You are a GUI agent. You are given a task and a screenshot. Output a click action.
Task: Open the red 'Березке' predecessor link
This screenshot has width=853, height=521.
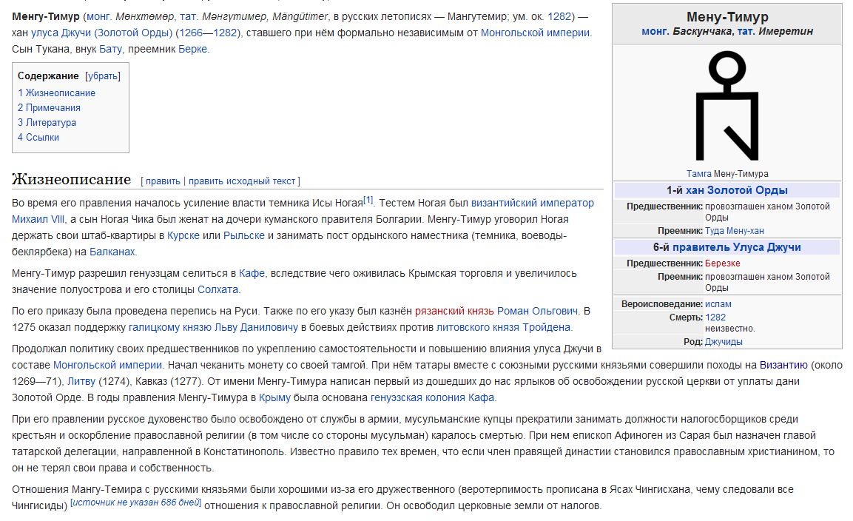point(722,263)
